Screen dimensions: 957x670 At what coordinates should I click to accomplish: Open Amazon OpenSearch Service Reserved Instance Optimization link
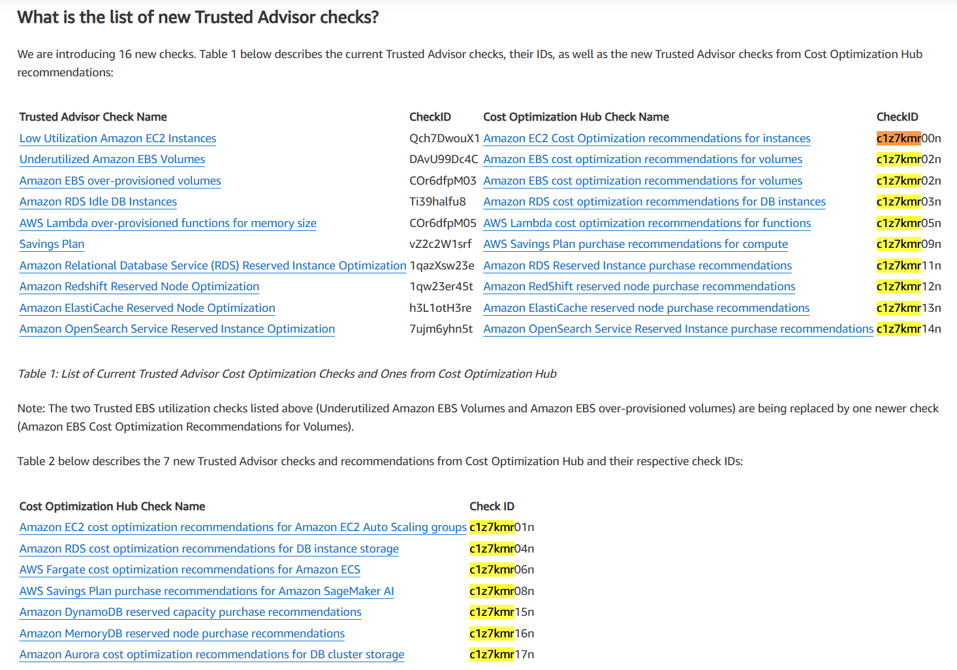coord(177,329)
